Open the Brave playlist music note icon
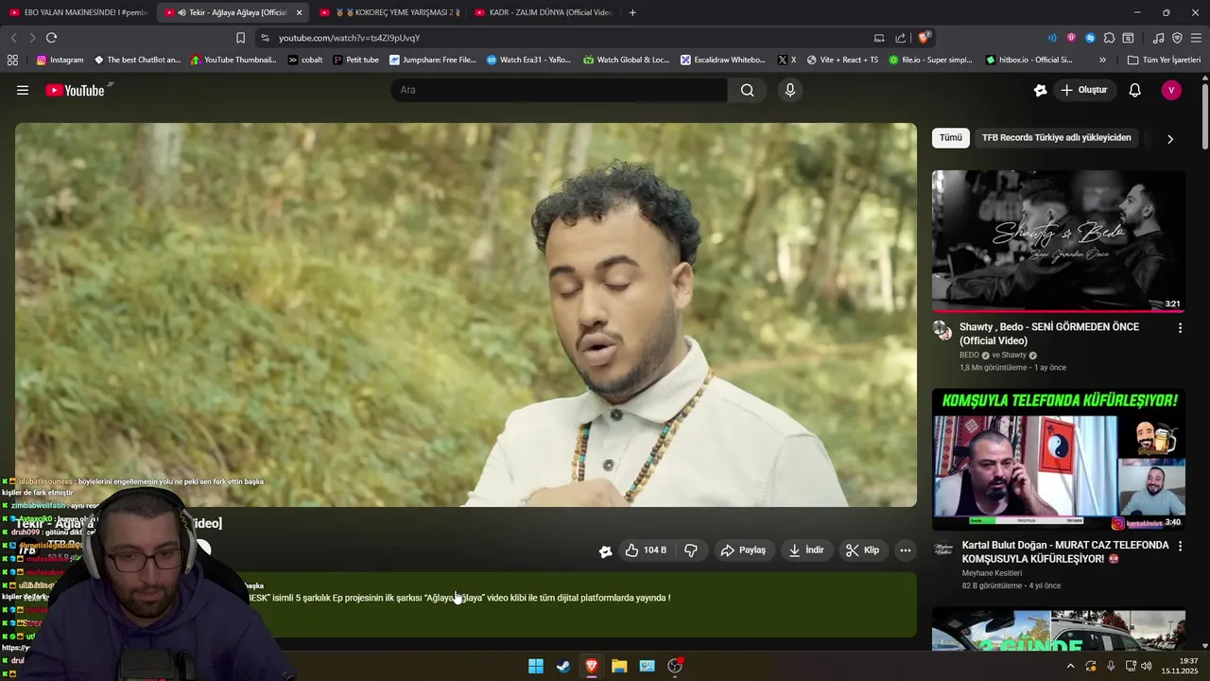The image size is (1210, 681). (1159, 38)
